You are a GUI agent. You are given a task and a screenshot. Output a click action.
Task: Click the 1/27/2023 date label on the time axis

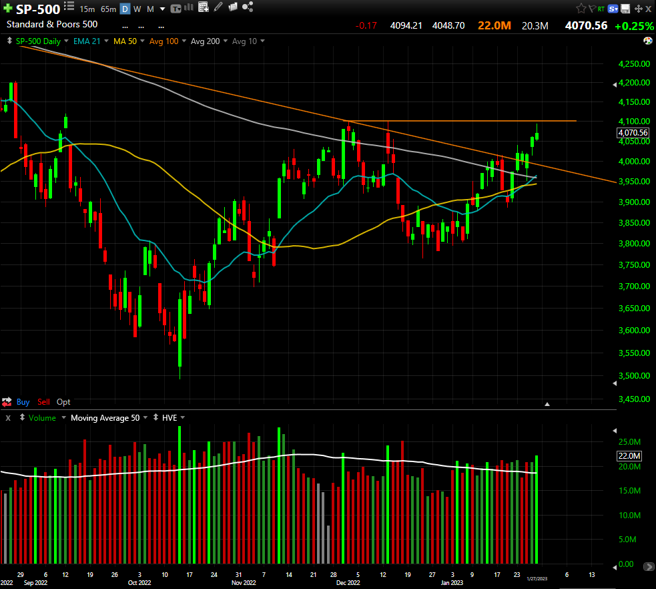coord(537,578)
